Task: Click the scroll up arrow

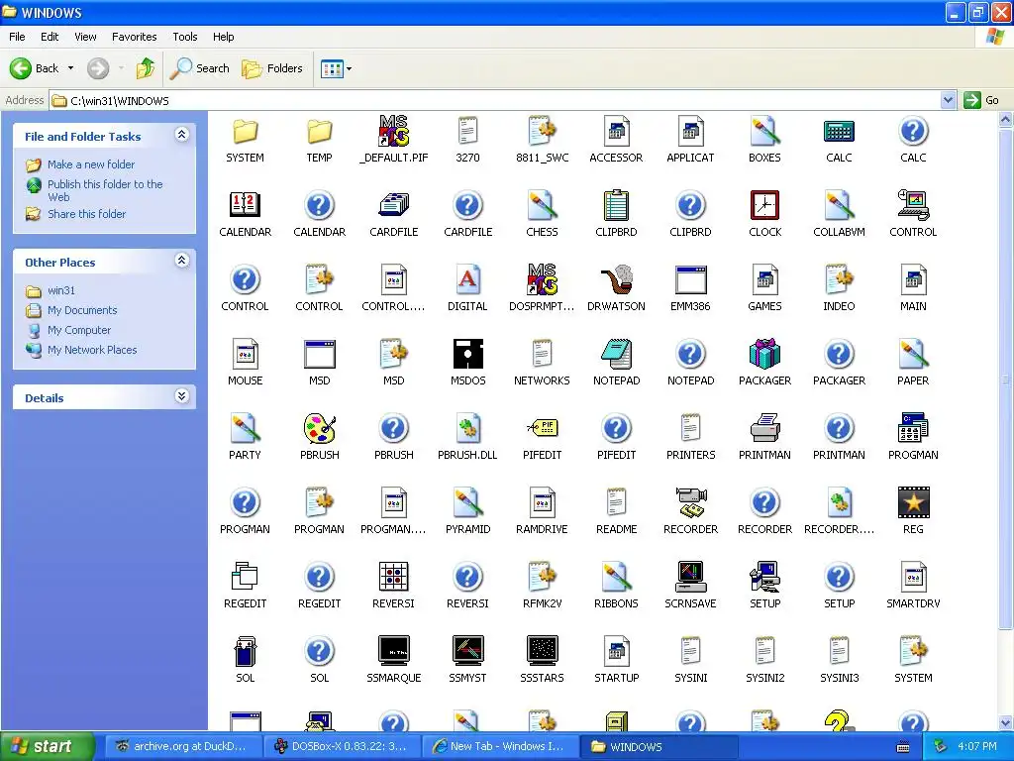Action: point(1006,119)
